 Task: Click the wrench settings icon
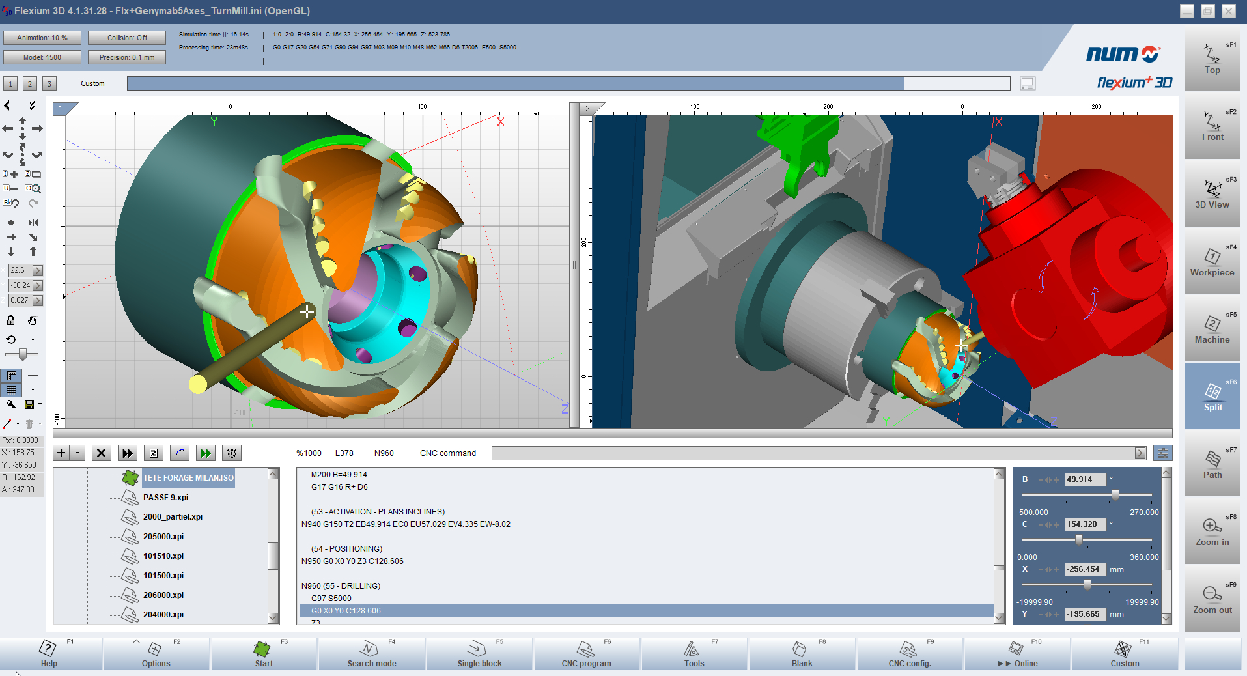coord(11,404)
